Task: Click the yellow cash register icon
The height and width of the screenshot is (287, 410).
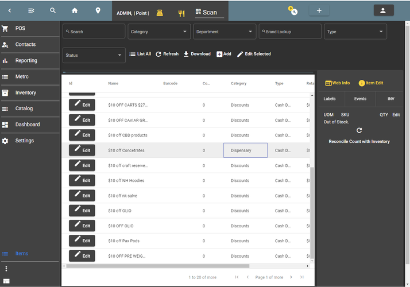Action: pos(160,13)
